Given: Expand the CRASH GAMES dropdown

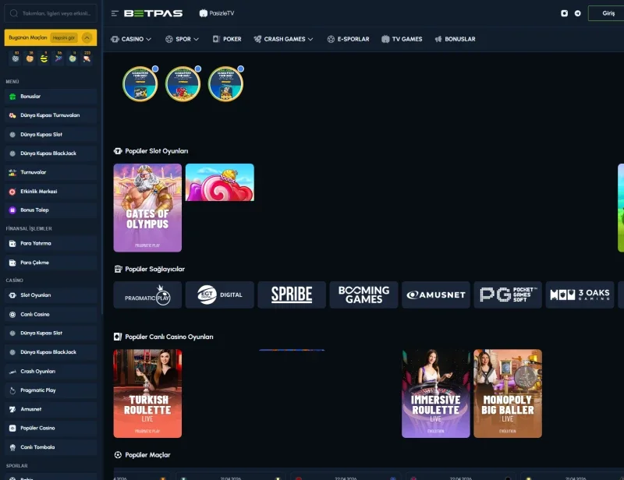Looking at the screenshot, I should pos(283,39).
